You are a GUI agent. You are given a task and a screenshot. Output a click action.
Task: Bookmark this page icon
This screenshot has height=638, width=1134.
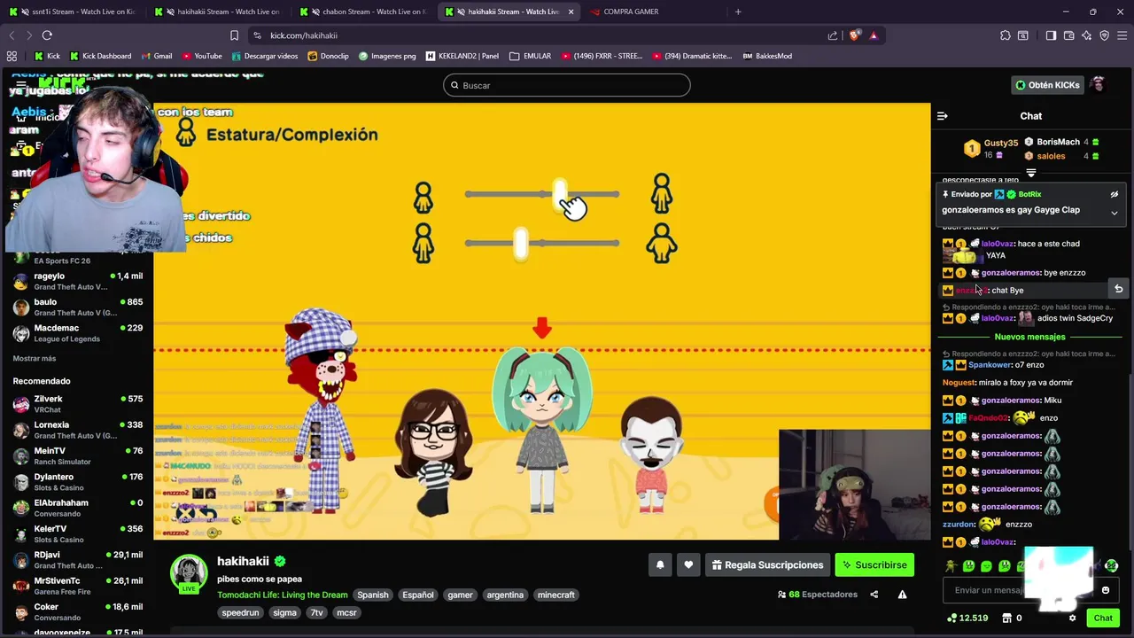(234, 35)
